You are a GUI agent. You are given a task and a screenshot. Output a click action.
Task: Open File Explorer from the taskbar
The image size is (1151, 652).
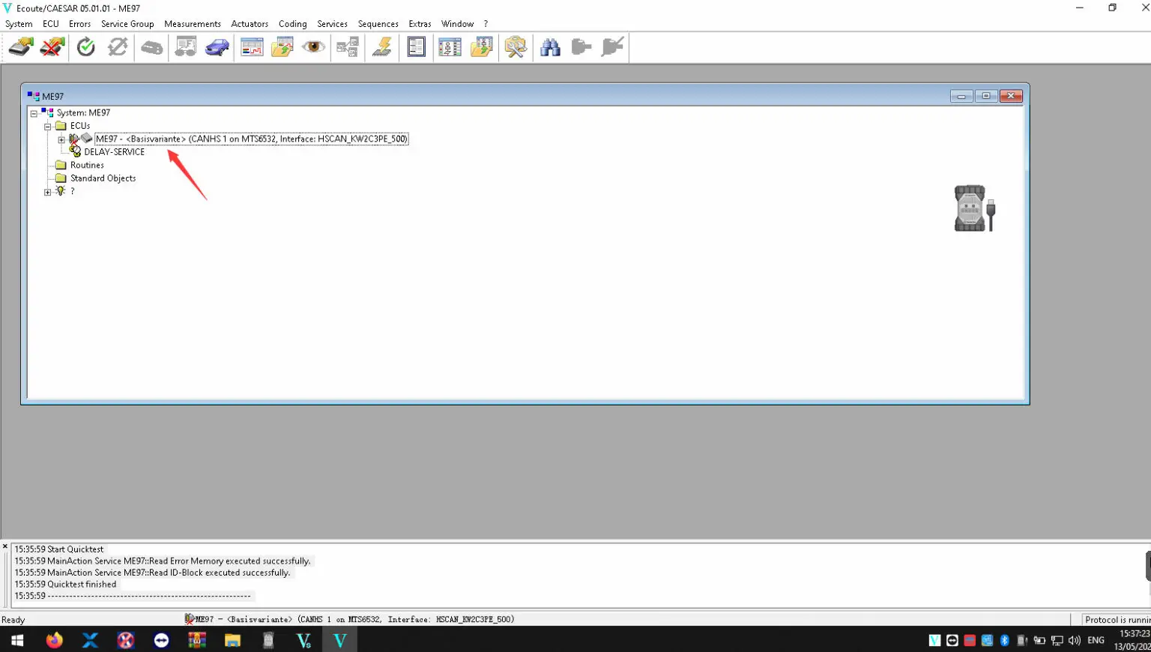click(232, 640)
